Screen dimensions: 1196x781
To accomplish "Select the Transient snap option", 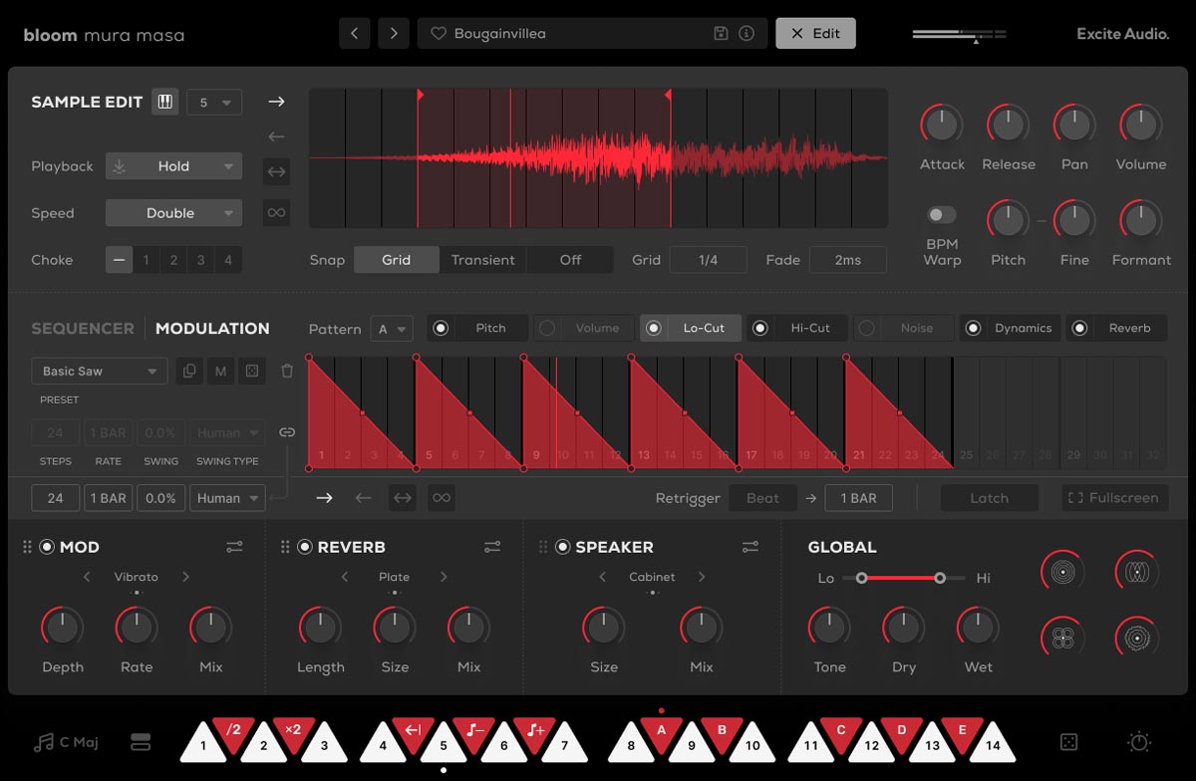I will click(482, 260).
